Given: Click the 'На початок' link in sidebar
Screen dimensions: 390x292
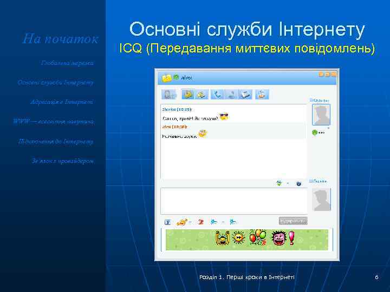Looking at the screenshot, I should click(x=60, y=39).
